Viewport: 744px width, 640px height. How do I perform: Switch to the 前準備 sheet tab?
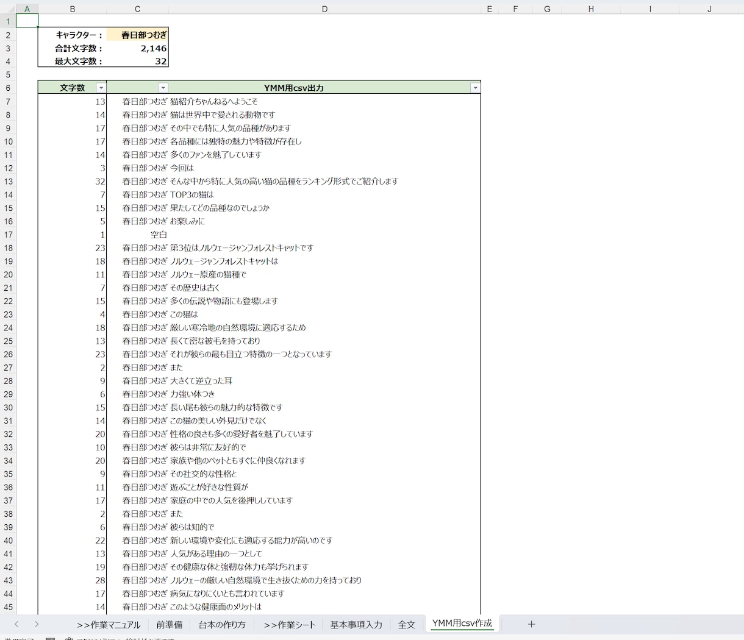point(169,625)
